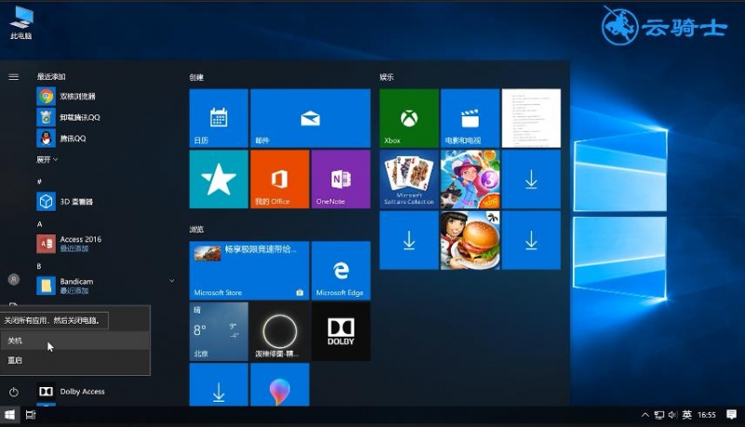Open 此电脑 desktop icon

pos(21,22)
